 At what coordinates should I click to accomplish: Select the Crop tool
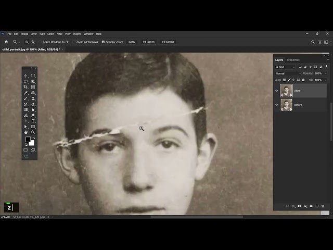click(x=25, y=87)
